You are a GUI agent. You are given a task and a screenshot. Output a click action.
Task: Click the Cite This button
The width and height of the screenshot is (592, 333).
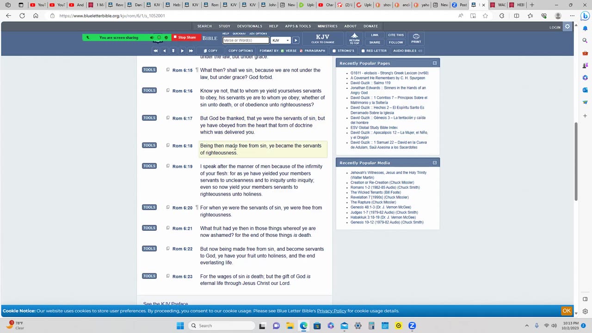tap(396, 35)
